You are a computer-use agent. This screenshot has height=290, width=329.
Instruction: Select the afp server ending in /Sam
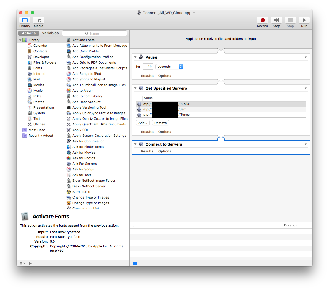[221, 109]
